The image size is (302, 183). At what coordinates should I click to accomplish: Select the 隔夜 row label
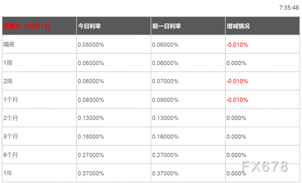pyautogui.click(x=9, y=44)
